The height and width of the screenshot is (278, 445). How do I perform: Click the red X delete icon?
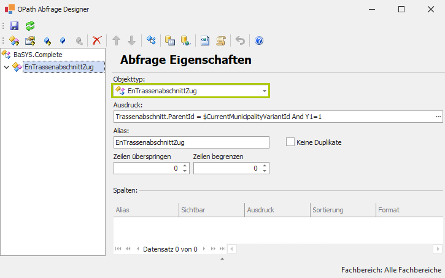96,41
